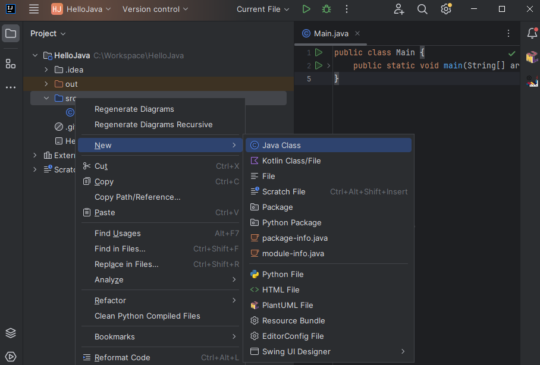
Task: Click the Run button in the toolbar
Action: point(306,9)
